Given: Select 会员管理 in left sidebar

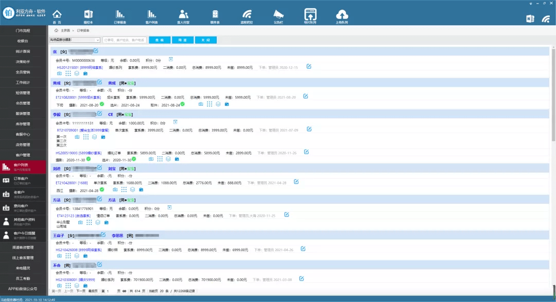Looking at the screenshot, I should 23,103.
